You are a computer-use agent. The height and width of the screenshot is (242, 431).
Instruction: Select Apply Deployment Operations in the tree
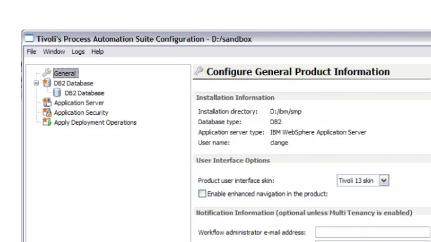[x=95, y=122]
